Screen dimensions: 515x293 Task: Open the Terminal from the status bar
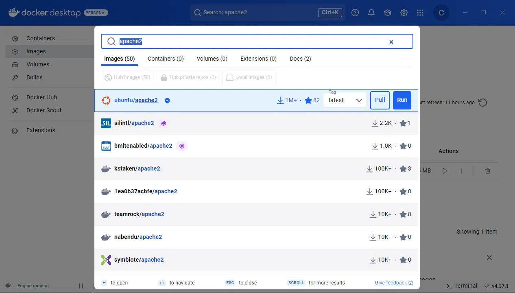tap(462, 286)
